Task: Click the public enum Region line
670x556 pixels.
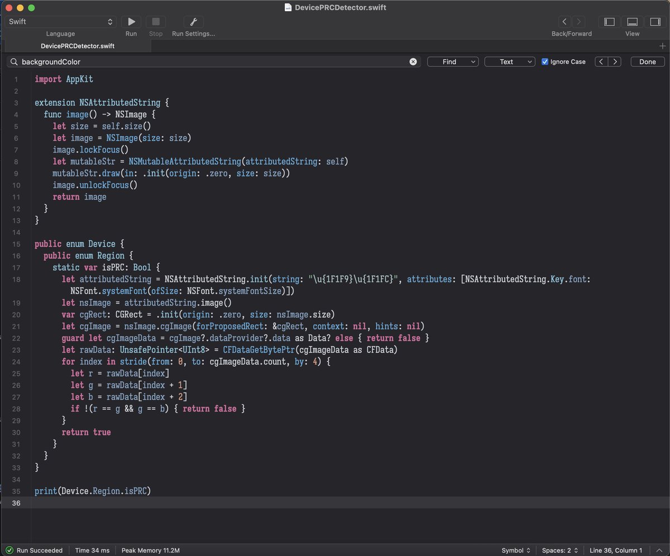Action: click(88, 256)
